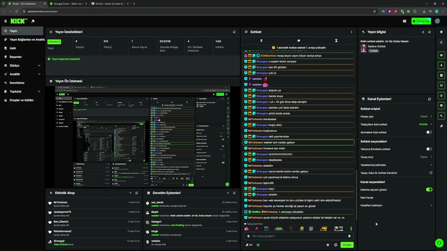Open the Yavaş mod setting
The width and height of the screenshot is (447, 251).
click(x=396, y=157)
